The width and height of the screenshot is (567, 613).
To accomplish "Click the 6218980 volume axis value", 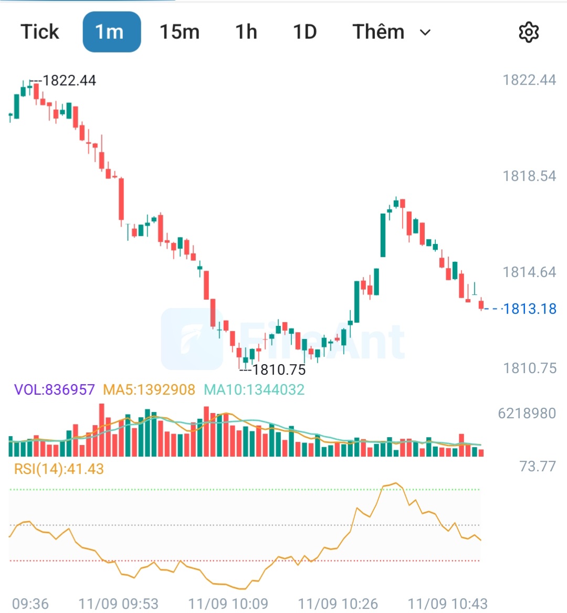I will [x=527, y=413].
